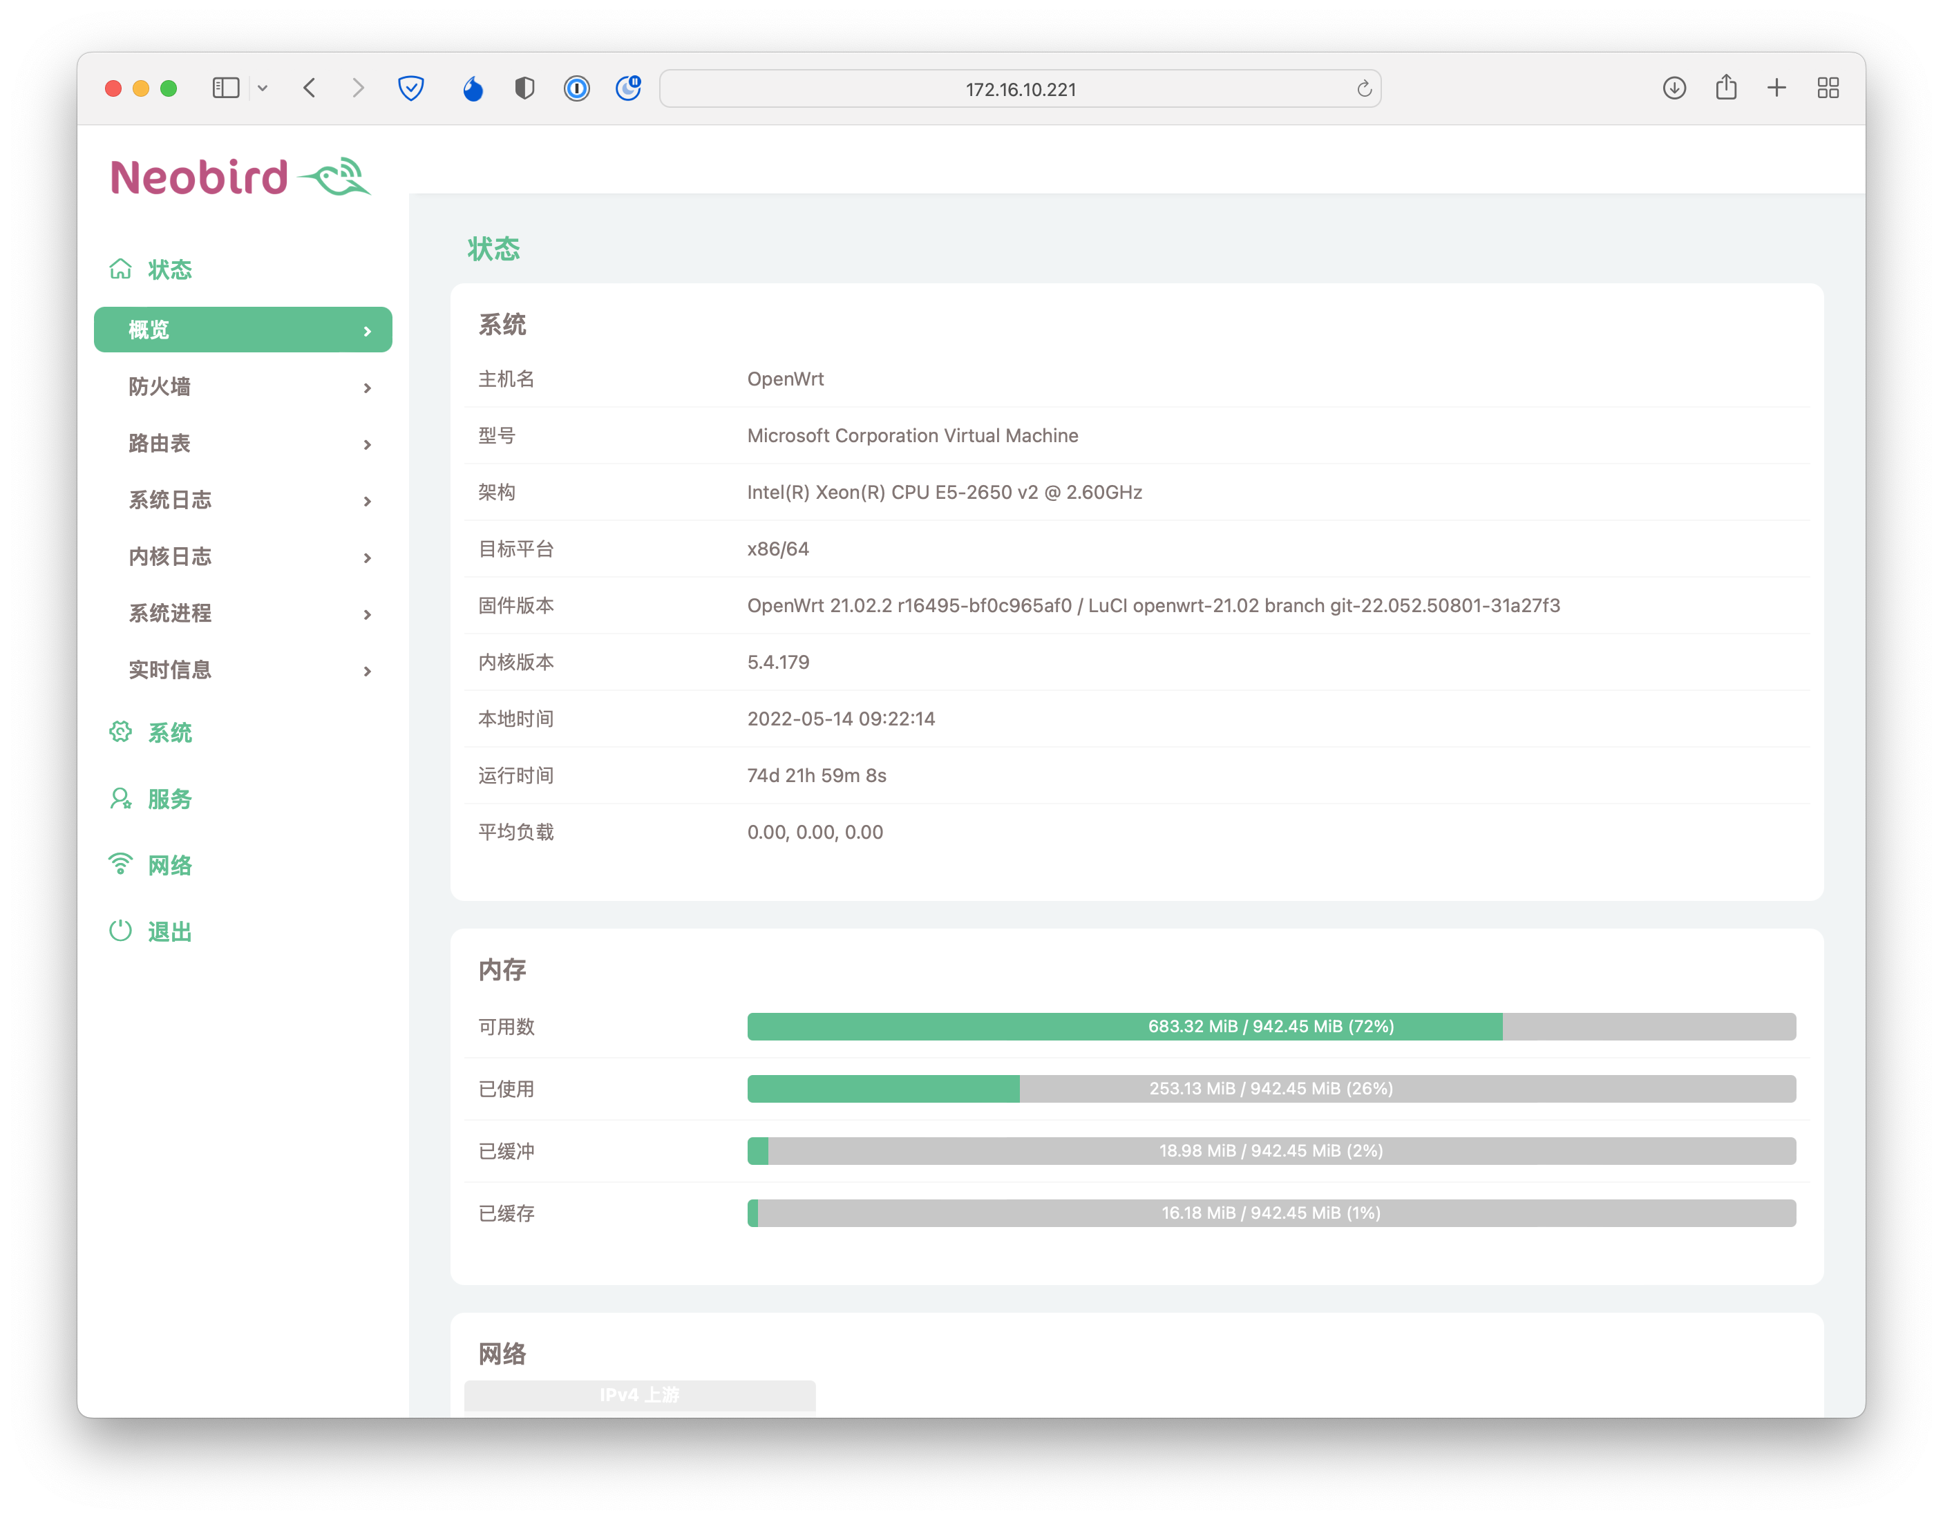Open the 1Password extension icon

(x=577, y=88)
